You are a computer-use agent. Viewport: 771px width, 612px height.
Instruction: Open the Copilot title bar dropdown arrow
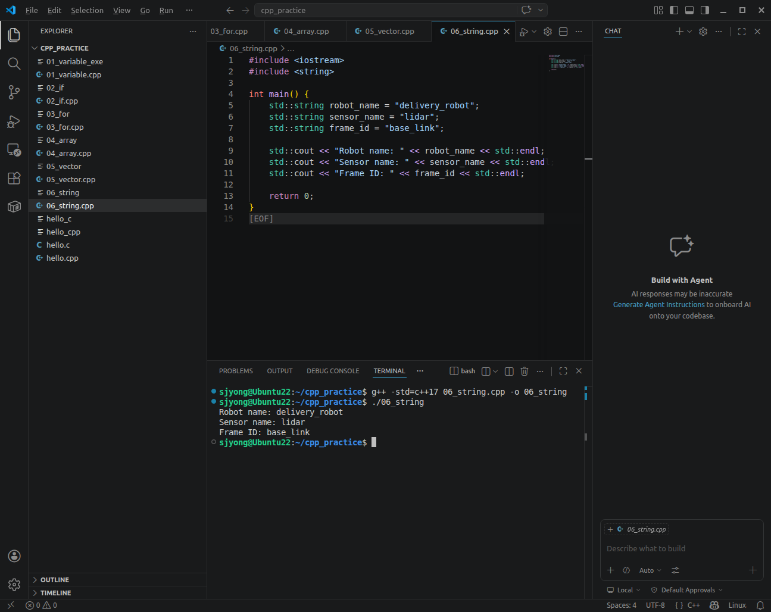click(541, 10)
